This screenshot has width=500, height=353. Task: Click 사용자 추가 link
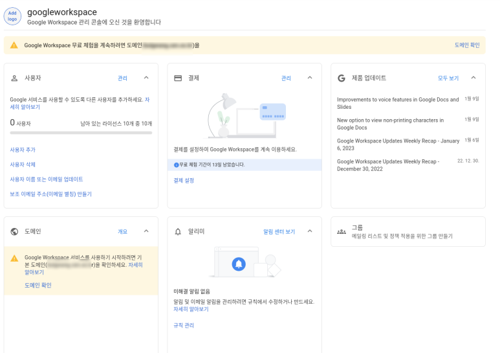pos(23,150)
